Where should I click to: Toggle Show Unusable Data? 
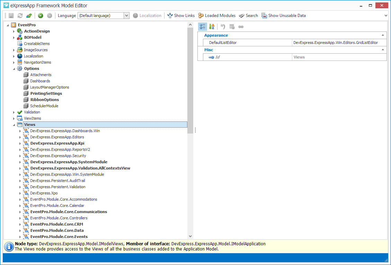click(x=284, y=16)
